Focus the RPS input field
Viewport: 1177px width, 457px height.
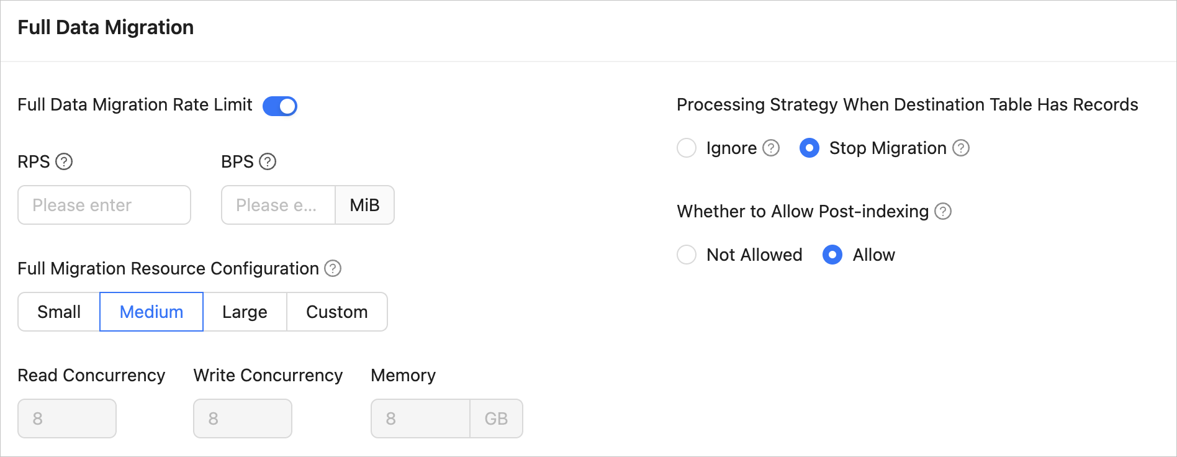tap(104, 205)
